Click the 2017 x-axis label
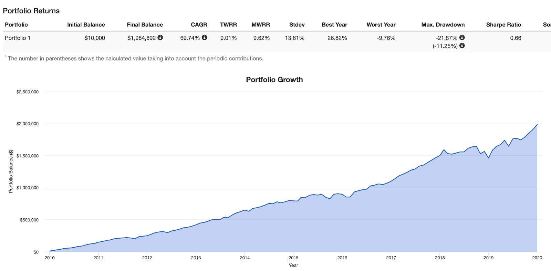The width and height of the screenshot is (551, 271). pyautogui.click(x=391, y=258)
